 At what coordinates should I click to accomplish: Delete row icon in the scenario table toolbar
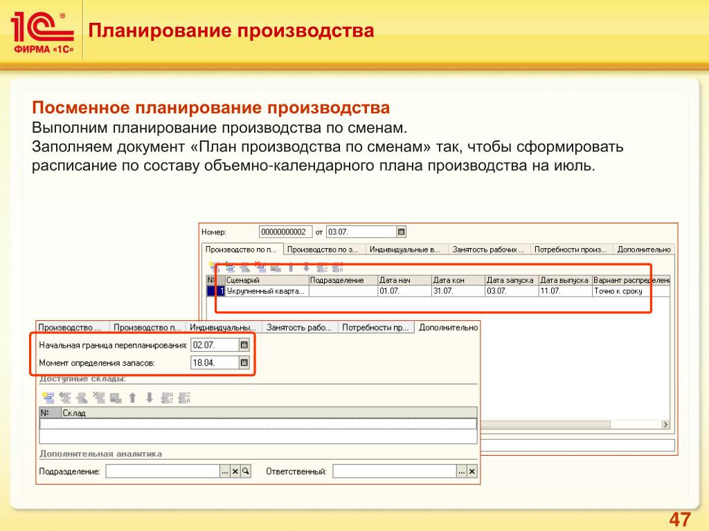(260, 267)
